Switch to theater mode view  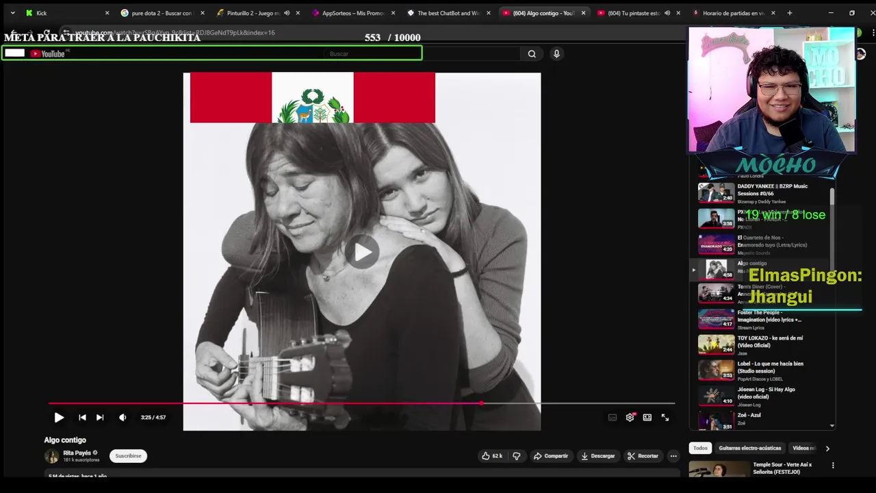[647, 417]
